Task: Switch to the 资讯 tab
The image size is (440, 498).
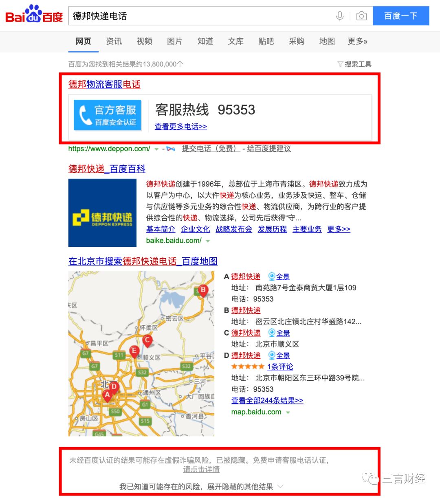Action: pyautogui.click(x=114, y=41)
